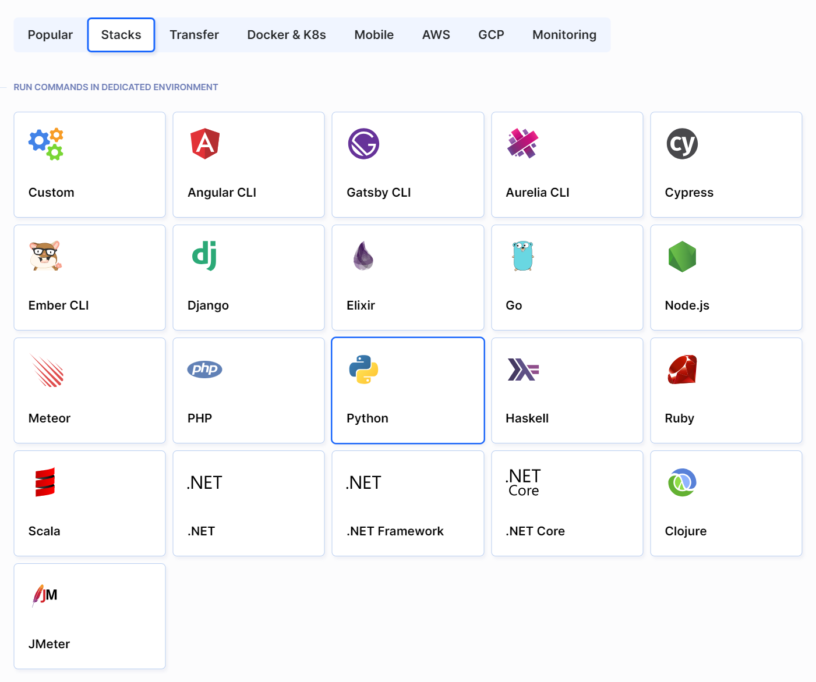
Task: Click the "Meteor" label
Action: (50, 418)
